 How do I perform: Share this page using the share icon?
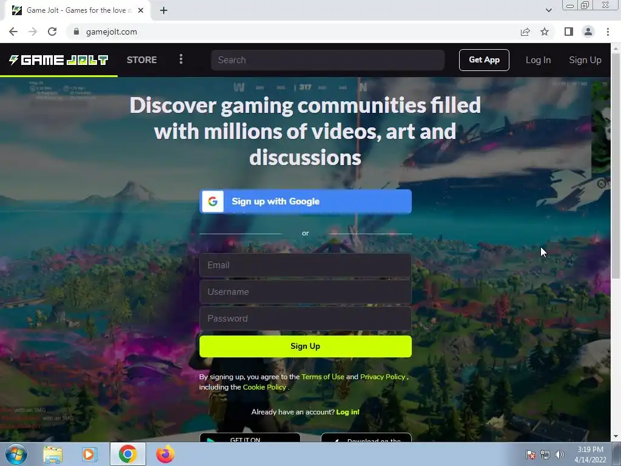525,32
